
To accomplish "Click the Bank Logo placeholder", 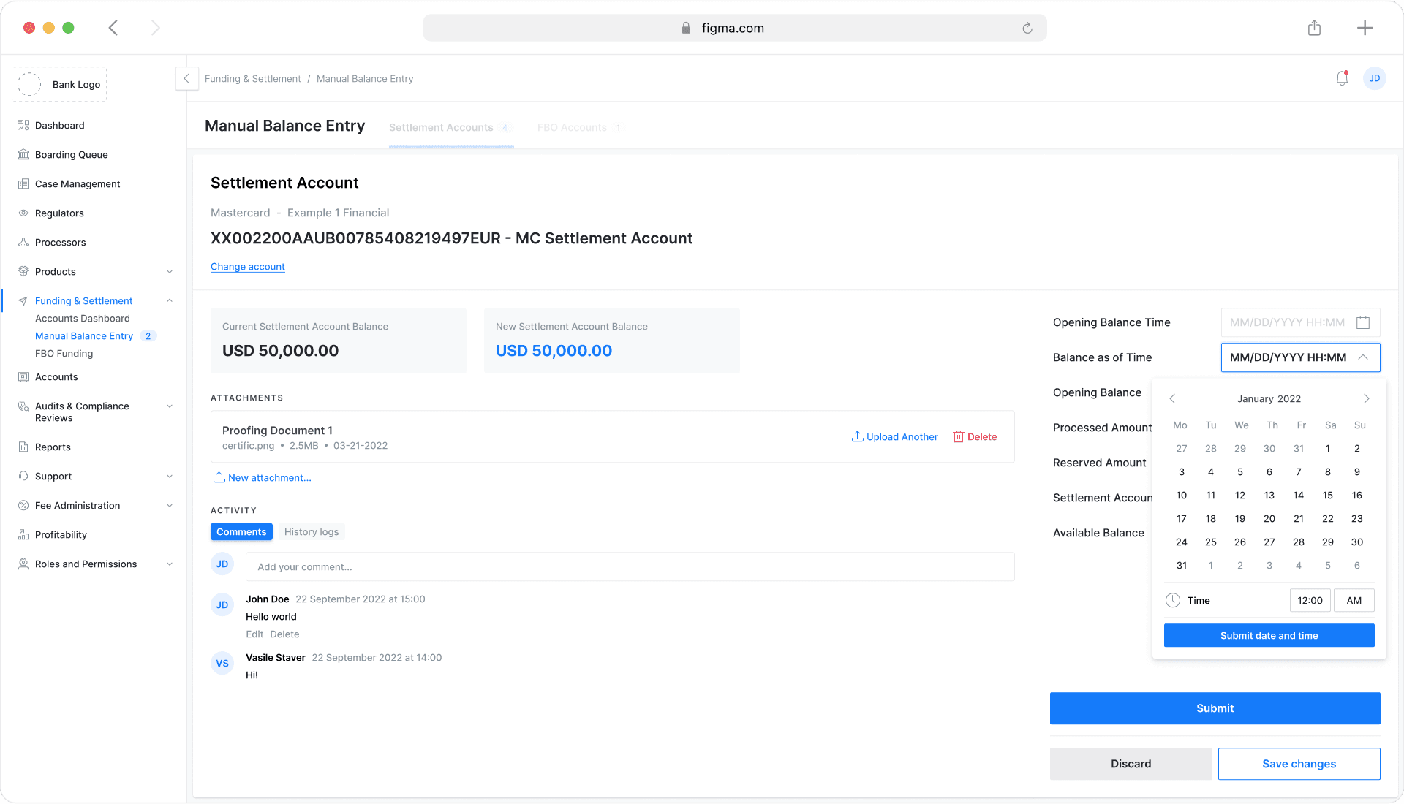I will click(59, 84).
